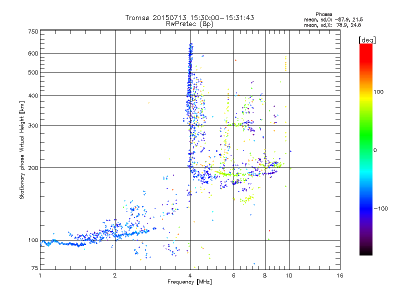Click the y-axis tick label '400'
This screenshot has height=300, width=400.
coord(33,96)
